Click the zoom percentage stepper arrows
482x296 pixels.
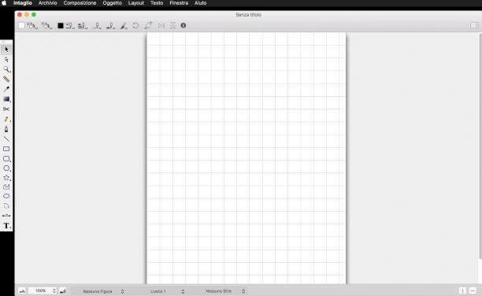54,290
